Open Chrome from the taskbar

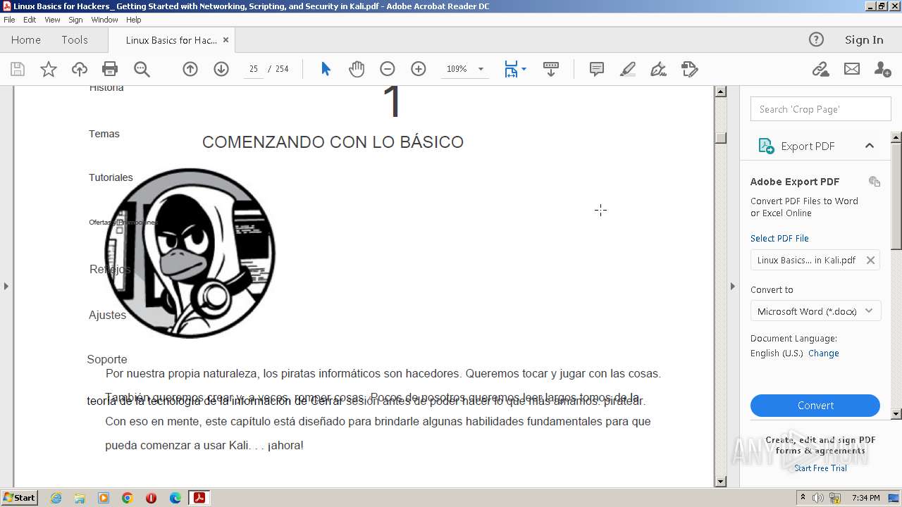point(127,498)
